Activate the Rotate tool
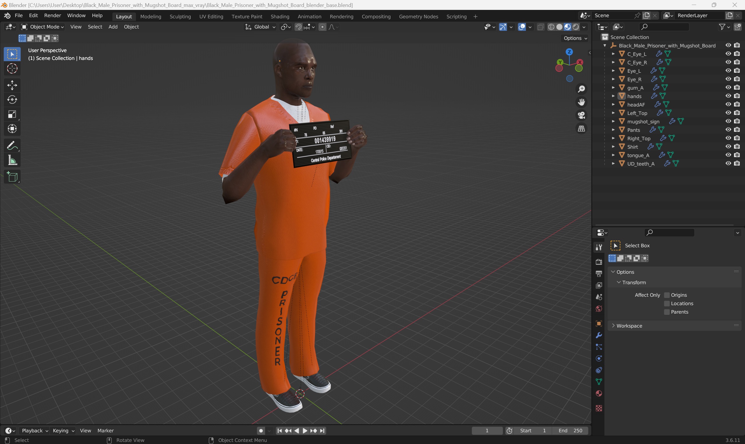The width and height of the screenshot is (745, 444). [x=12, y=100]
